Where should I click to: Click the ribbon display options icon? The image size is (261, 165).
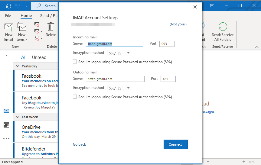click(x=212, y=5)
